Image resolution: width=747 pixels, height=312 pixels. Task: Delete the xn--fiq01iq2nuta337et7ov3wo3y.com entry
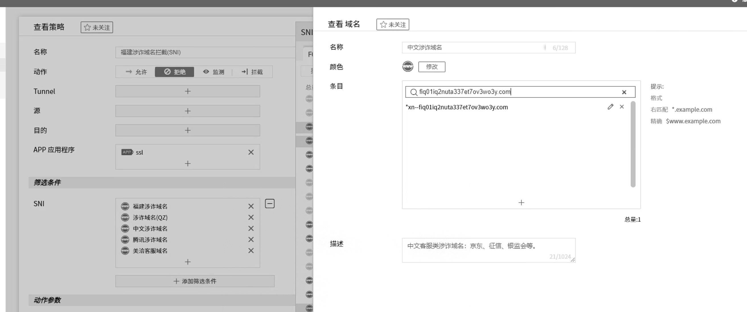click(621, 107)
